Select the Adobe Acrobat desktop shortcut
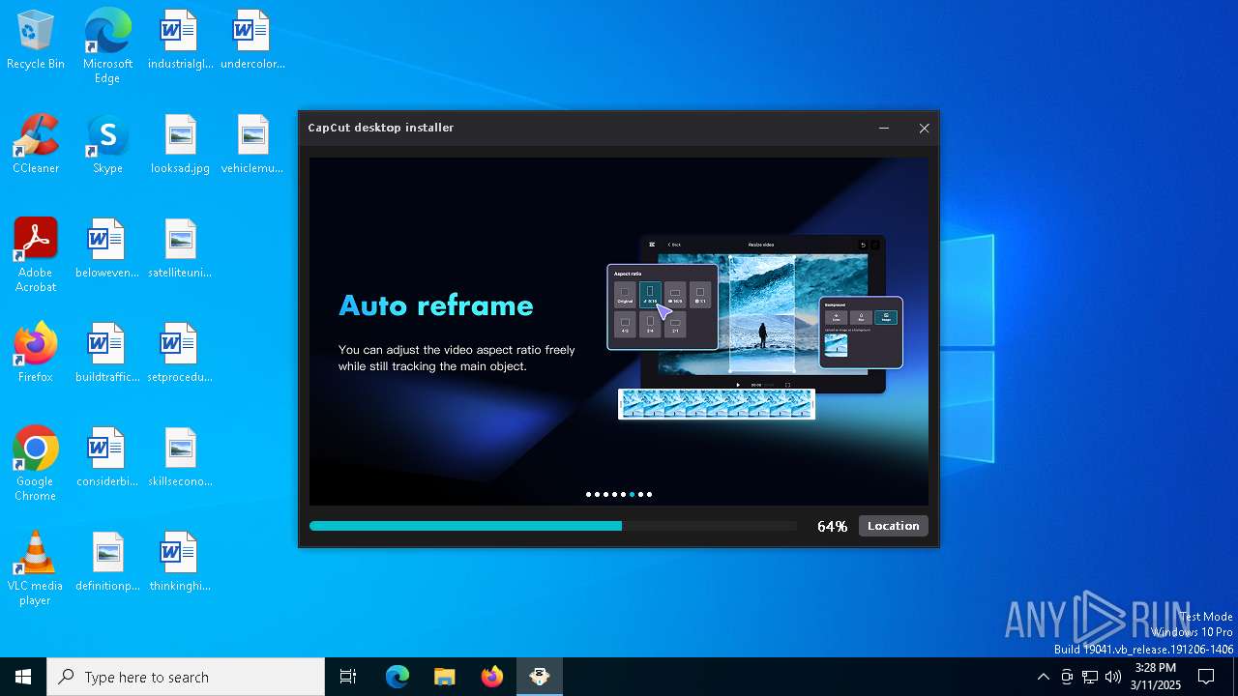This screenshot has height=696, width=1238. tap(36, 254)
